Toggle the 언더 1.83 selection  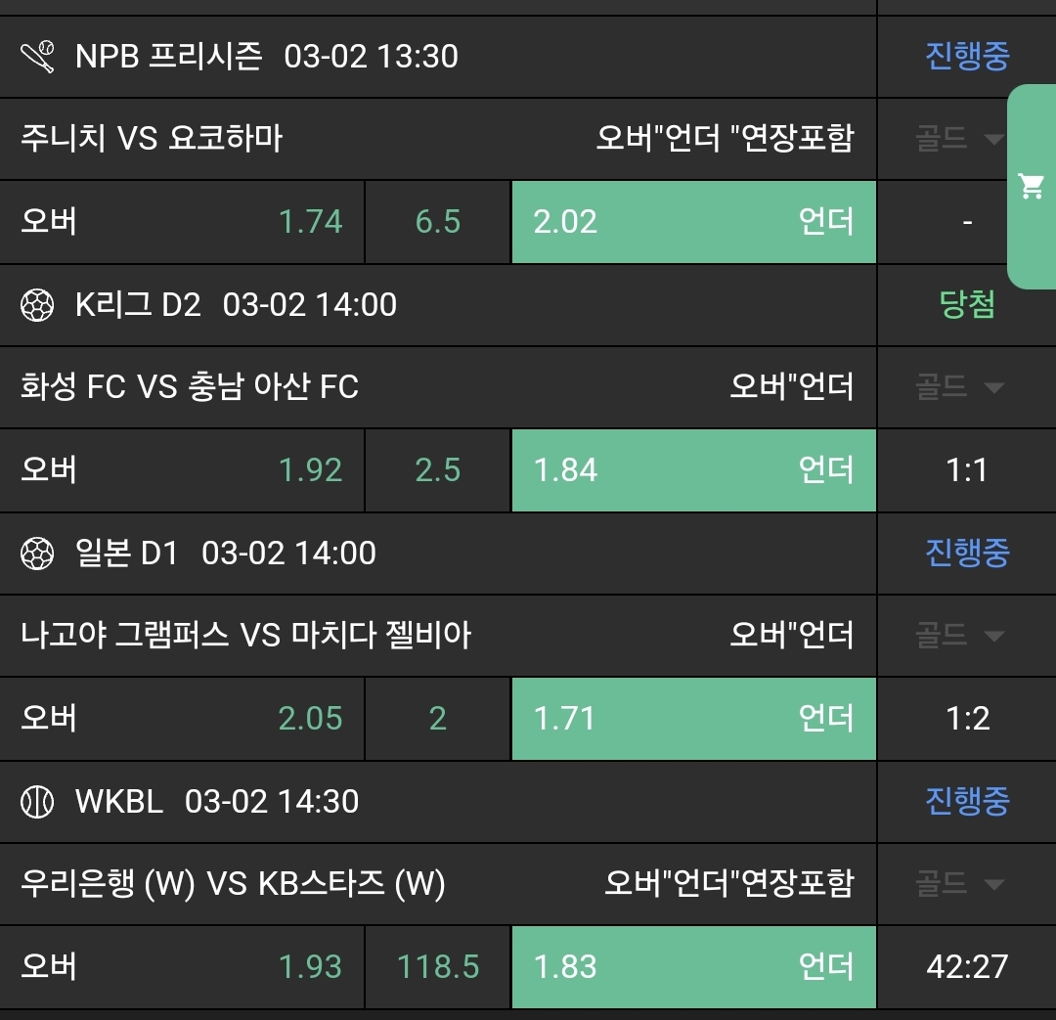click(x=693, y=967)
